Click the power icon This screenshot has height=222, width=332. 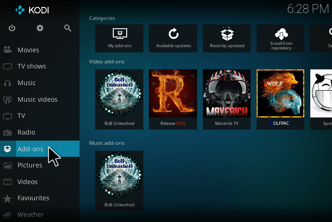click(12, 28)
